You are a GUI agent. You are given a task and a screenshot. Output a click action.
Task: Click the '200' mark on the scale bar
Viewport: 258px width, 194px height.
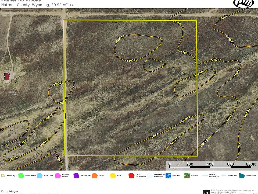pos(189,164)
